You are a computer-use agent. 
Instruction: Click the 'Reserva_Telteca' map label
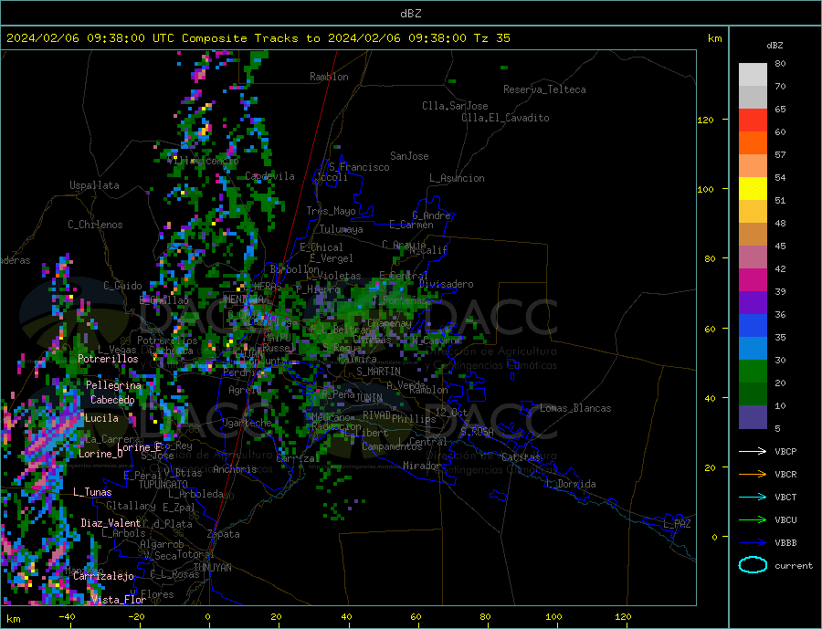[544, 89]
